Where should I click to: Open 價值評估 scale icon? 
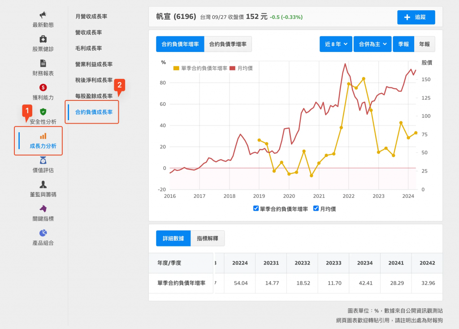(43, 160)
